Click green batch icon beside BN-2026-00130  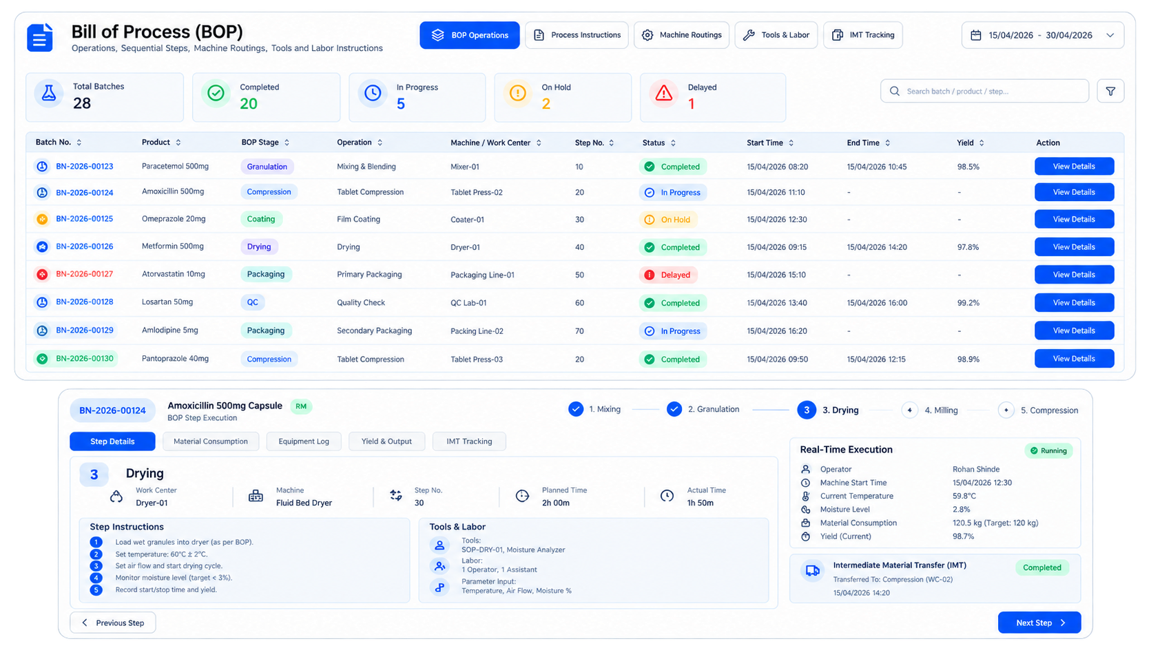point(42,359)
